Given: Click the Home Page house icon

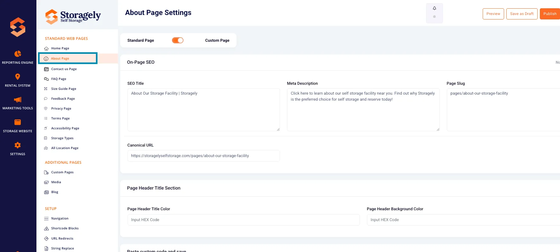Looking at the screenshot, I should point(46,48).
